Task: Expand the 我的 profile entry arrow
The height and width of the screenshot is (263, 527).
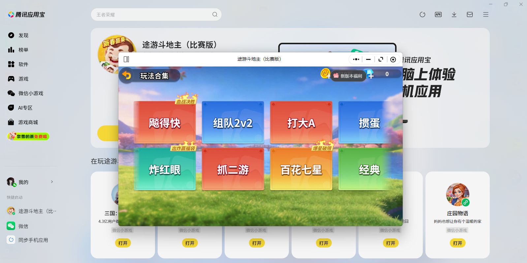Action: coord(52,182)
